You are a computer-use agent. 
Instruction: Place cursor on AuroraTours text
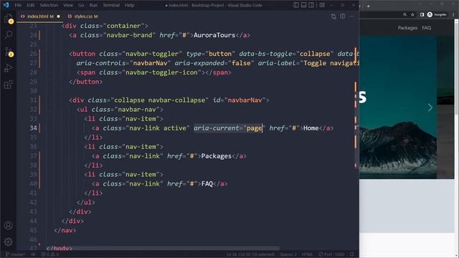tap(214, 35)
